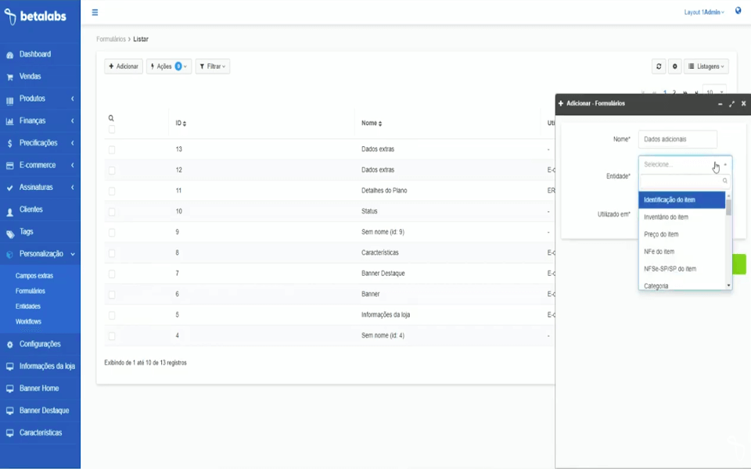The image size is (751, 469).
Task: Check the row with ID 4
Action: 112,336
